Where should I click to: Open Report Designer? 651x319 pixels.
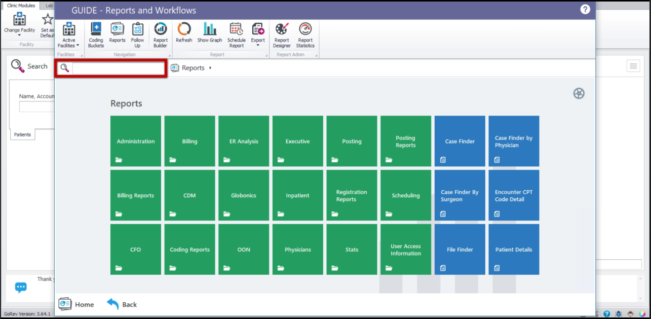point(282,35)
